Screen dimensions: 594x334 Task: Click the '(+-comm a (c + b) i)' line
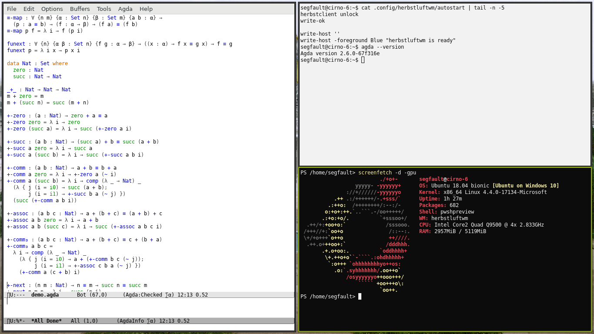click(x=50, y=272)
